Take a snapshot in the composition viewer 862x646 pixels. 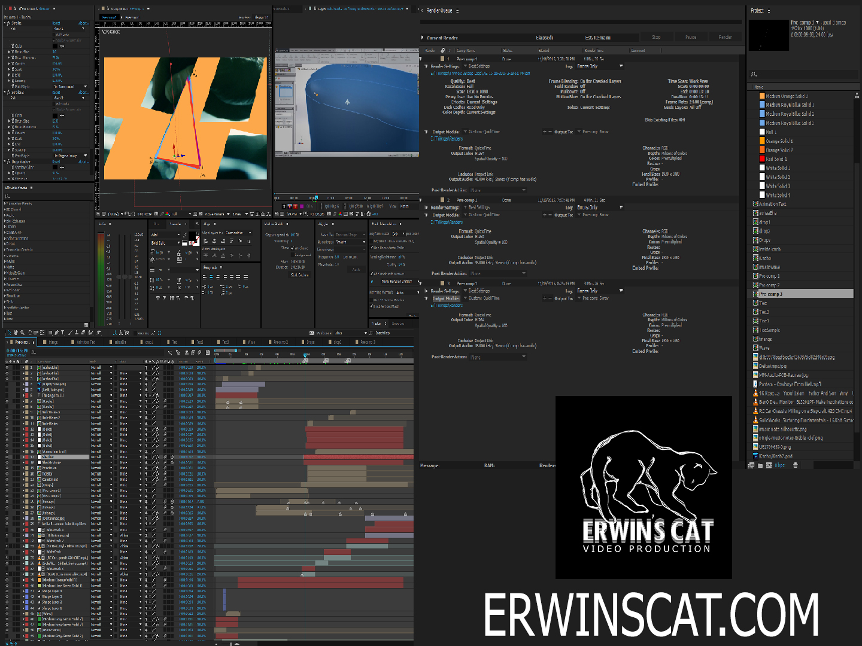coord(156,214)
